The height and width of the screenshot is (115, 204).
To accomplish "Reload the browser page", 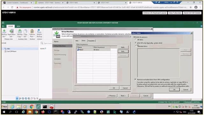I will (12, 7).
